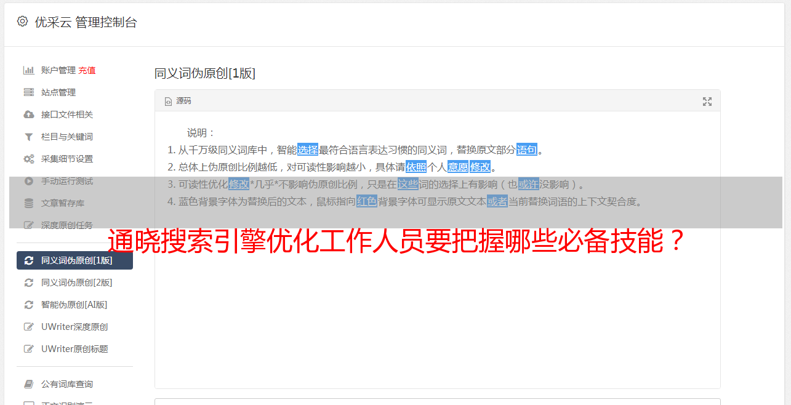Click the 充值 recharge link
The width and height of the screenshot is (791, 405).
coord(87,70)
